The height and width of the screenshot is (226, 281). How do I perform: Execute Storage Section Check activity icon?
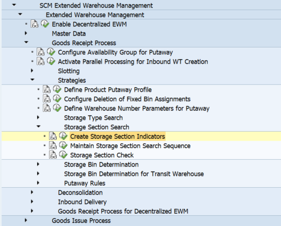[x=63, y=155]
